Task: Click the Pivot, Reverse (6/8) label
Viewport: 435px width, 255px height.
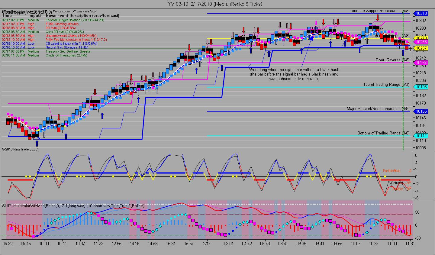Action: tap(393, 60)
